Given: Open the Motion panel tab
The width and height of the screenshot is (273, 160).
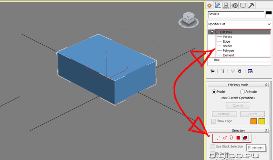Looking at the screenshot, I should (235, 5).
